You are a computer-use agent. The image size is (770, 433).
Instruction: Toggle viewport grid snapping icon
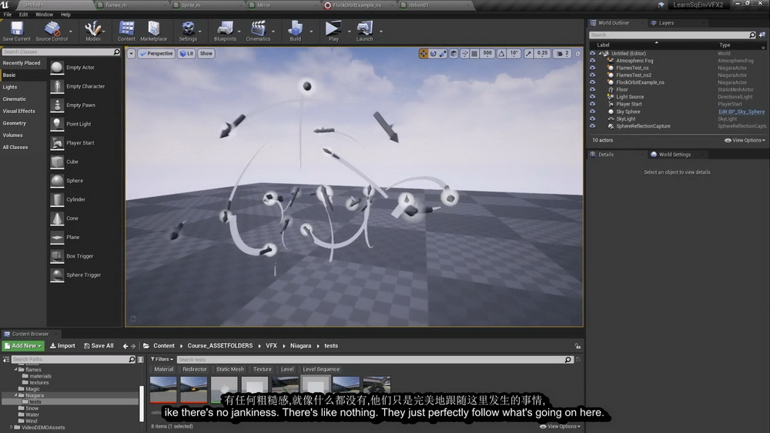click(474, 53)
